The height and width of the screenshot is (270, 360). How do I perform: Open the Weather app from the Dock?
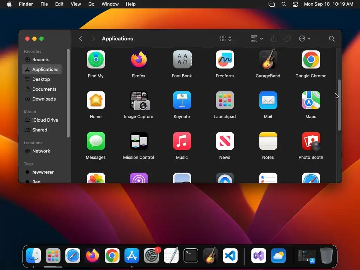coord(278,256)
